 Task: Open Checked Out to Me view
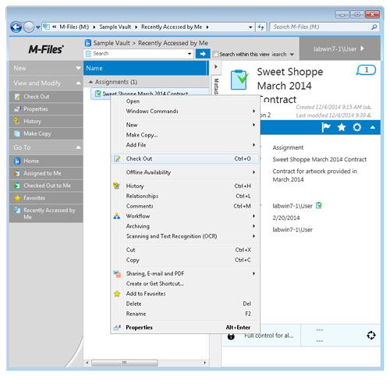point(46,186)
